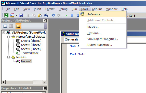The image size is (146, 93).
Task: Click the project tree horizontal scroll thumb
Action: 19,82
